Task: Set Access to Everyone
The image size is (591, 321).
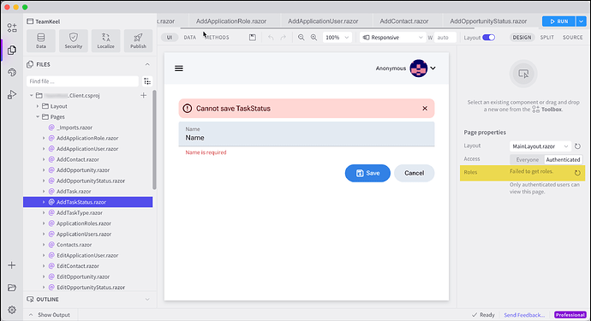Action: pyautogui.click(x=527, y=160)
